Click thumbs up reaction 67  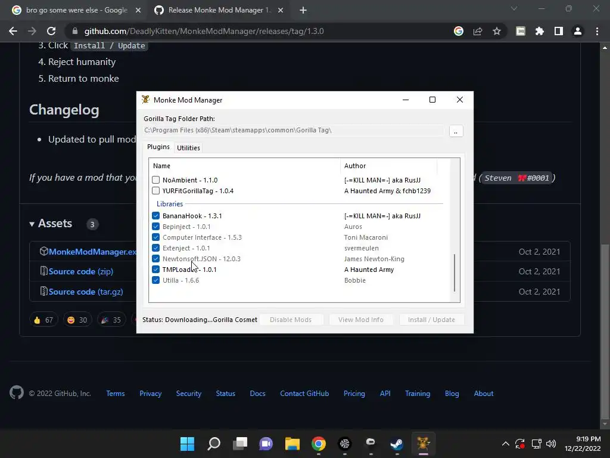43,320
